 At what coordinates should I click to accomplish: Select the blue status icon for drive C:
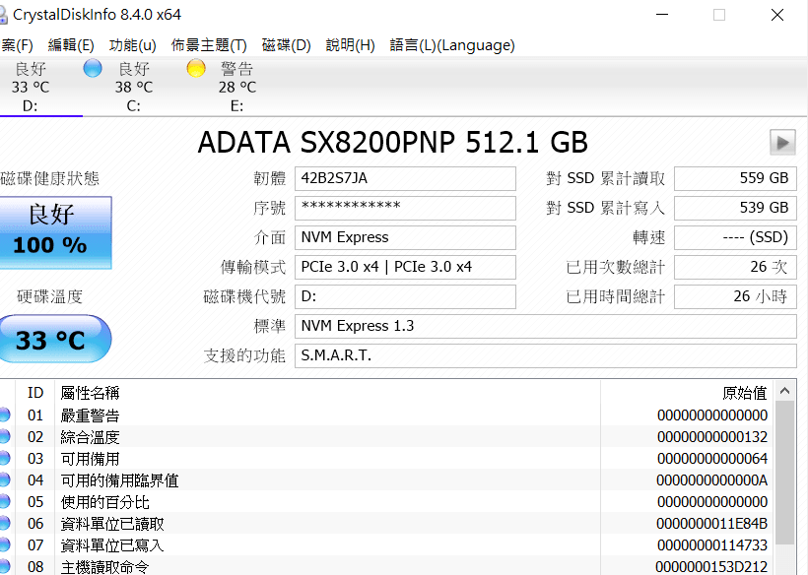tap(93, 68)
